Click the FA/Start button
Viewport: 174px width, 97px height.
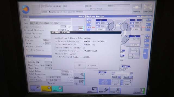(139, 91)
